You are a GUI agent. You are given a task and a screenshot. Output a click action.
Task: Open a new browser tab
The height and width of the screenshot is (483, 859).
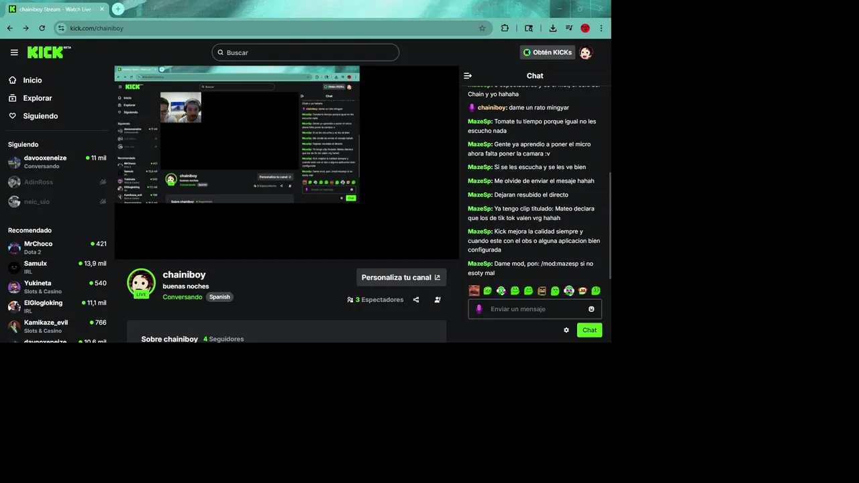[118, 9]
